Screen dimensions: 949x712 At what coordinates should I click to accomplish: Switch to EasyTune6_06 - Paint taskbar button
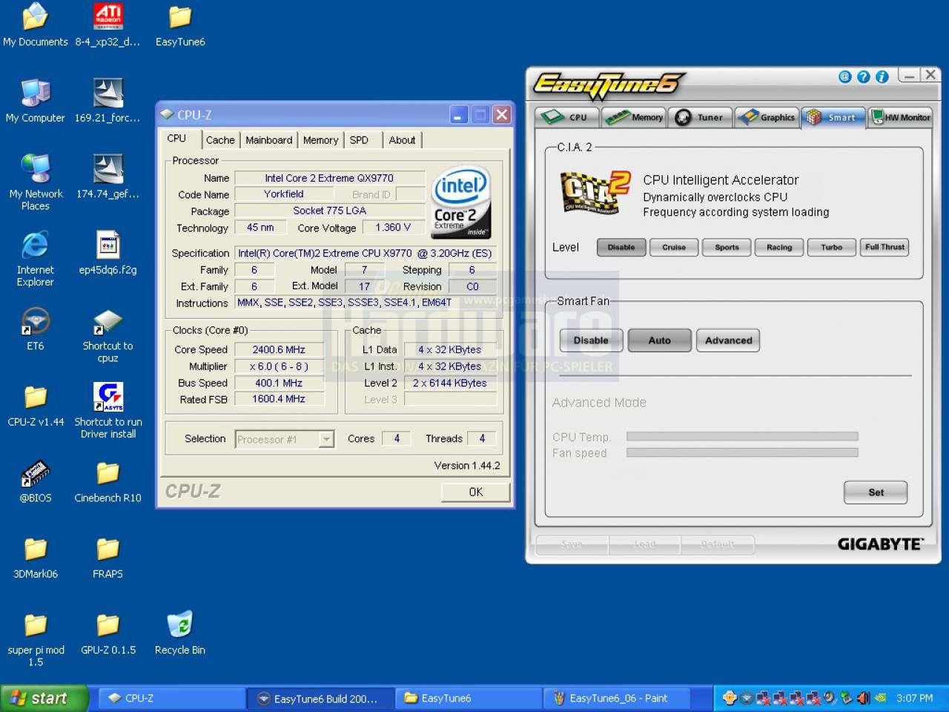point(617,698)
